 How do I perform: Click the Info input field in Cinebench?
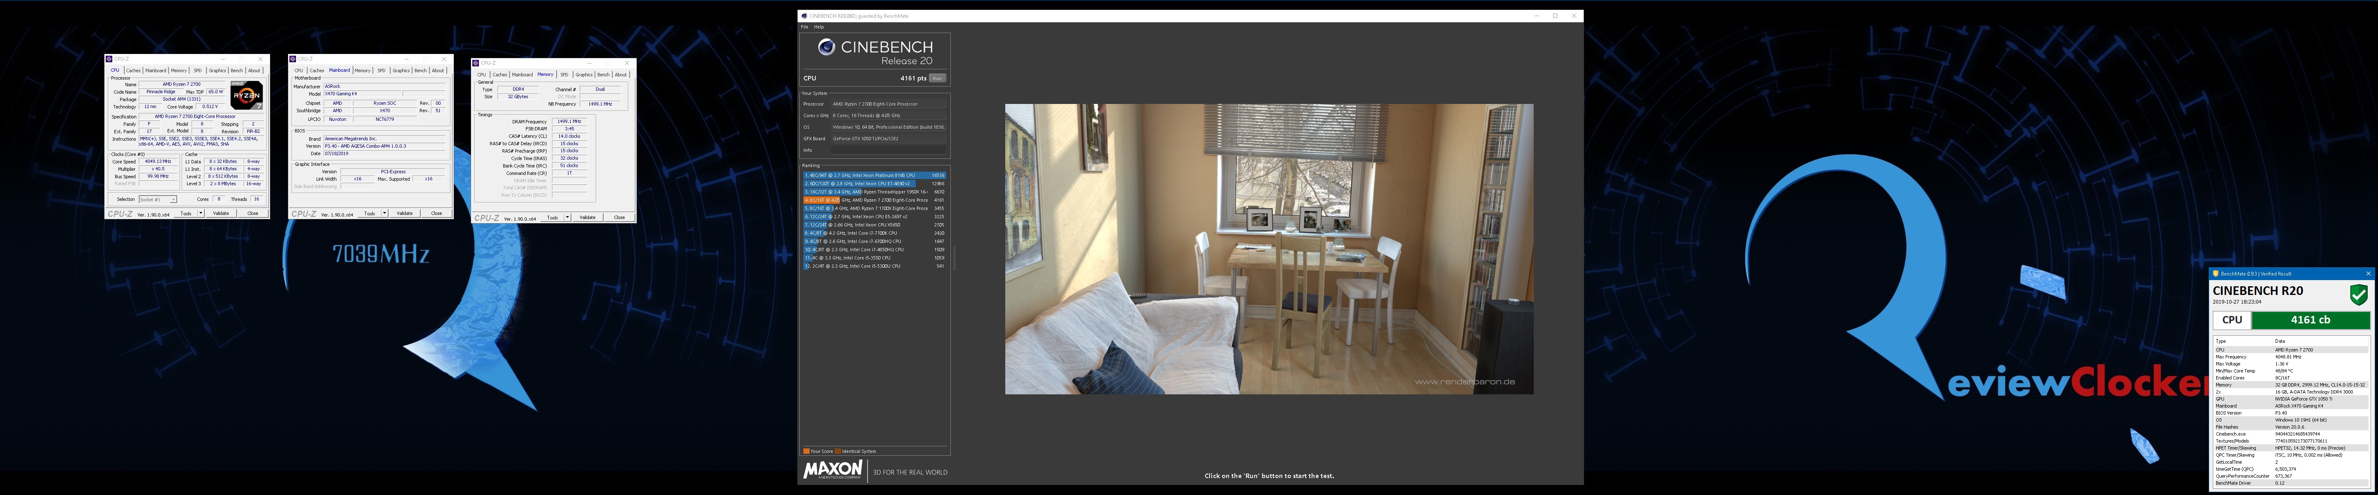pos(889,150)
